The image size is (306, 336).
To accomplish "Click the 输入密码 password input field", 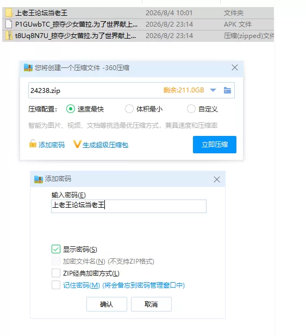I will point(129,206).
